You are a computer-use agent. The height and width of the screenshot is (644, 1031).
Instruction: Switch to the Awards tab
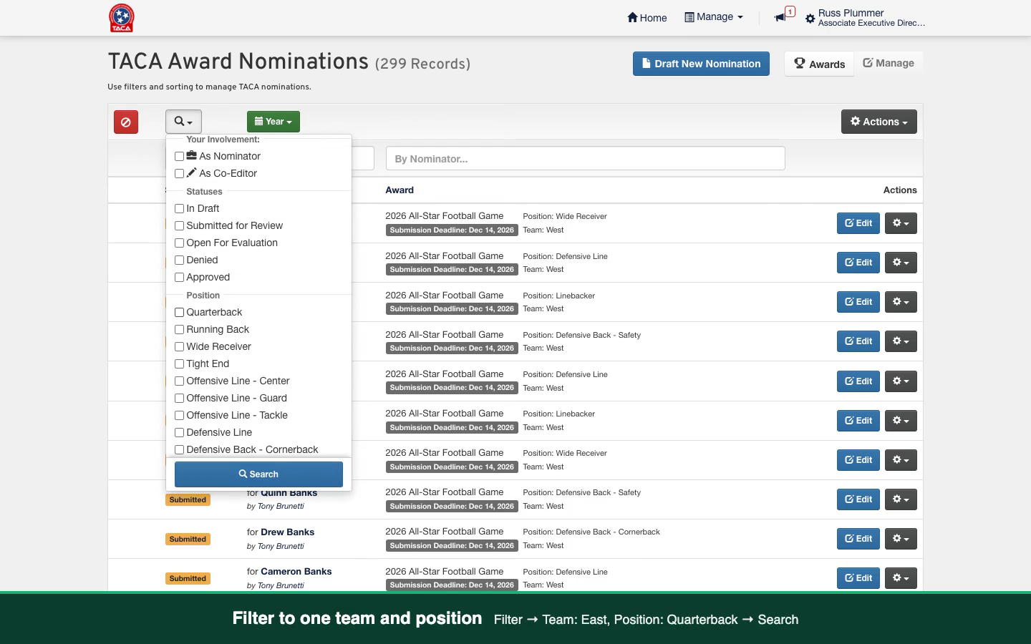(819, 64)
